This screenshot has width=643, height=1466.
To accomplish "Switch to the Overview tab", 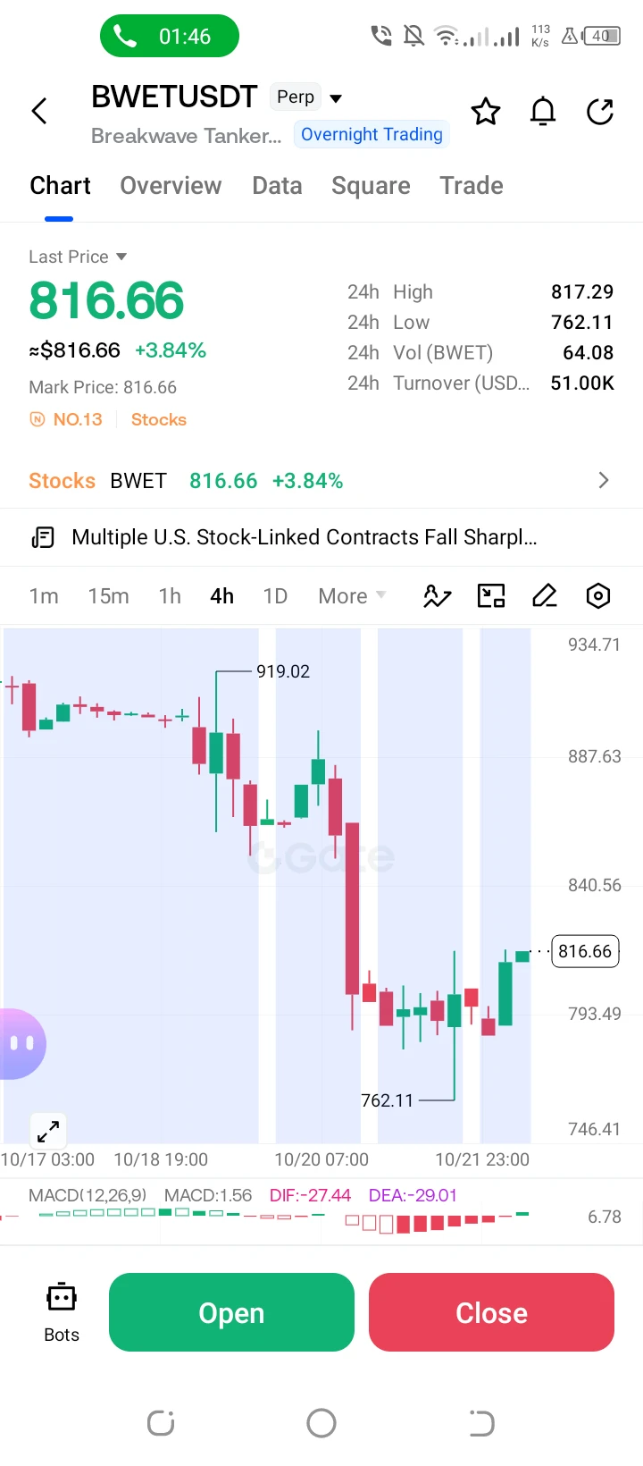I will [x=171, y=186].
